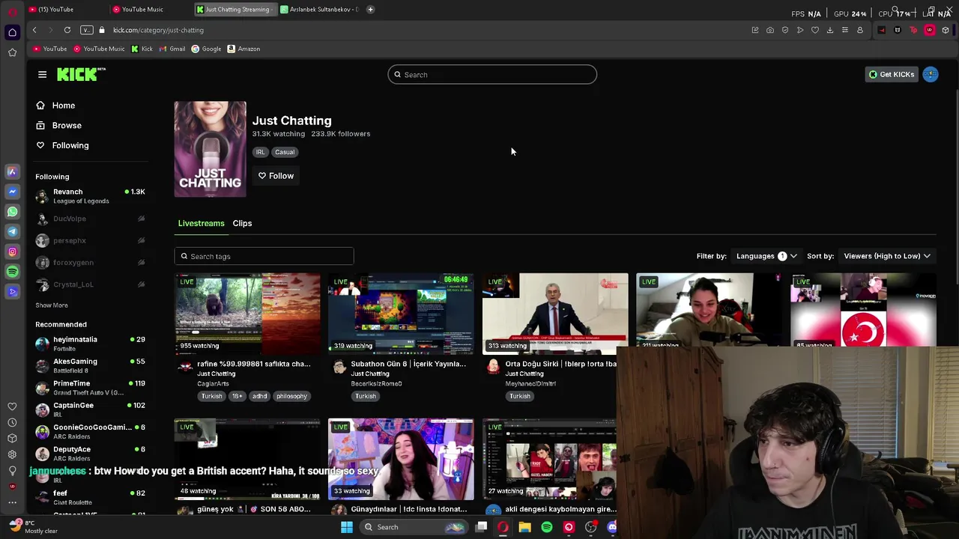Click the address bar URL
Viewport: 959px width, 539px height.
coord(158,30)
